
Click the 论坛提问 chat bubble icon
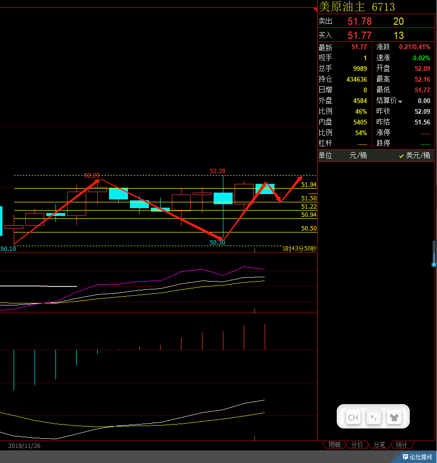point(405,457)
